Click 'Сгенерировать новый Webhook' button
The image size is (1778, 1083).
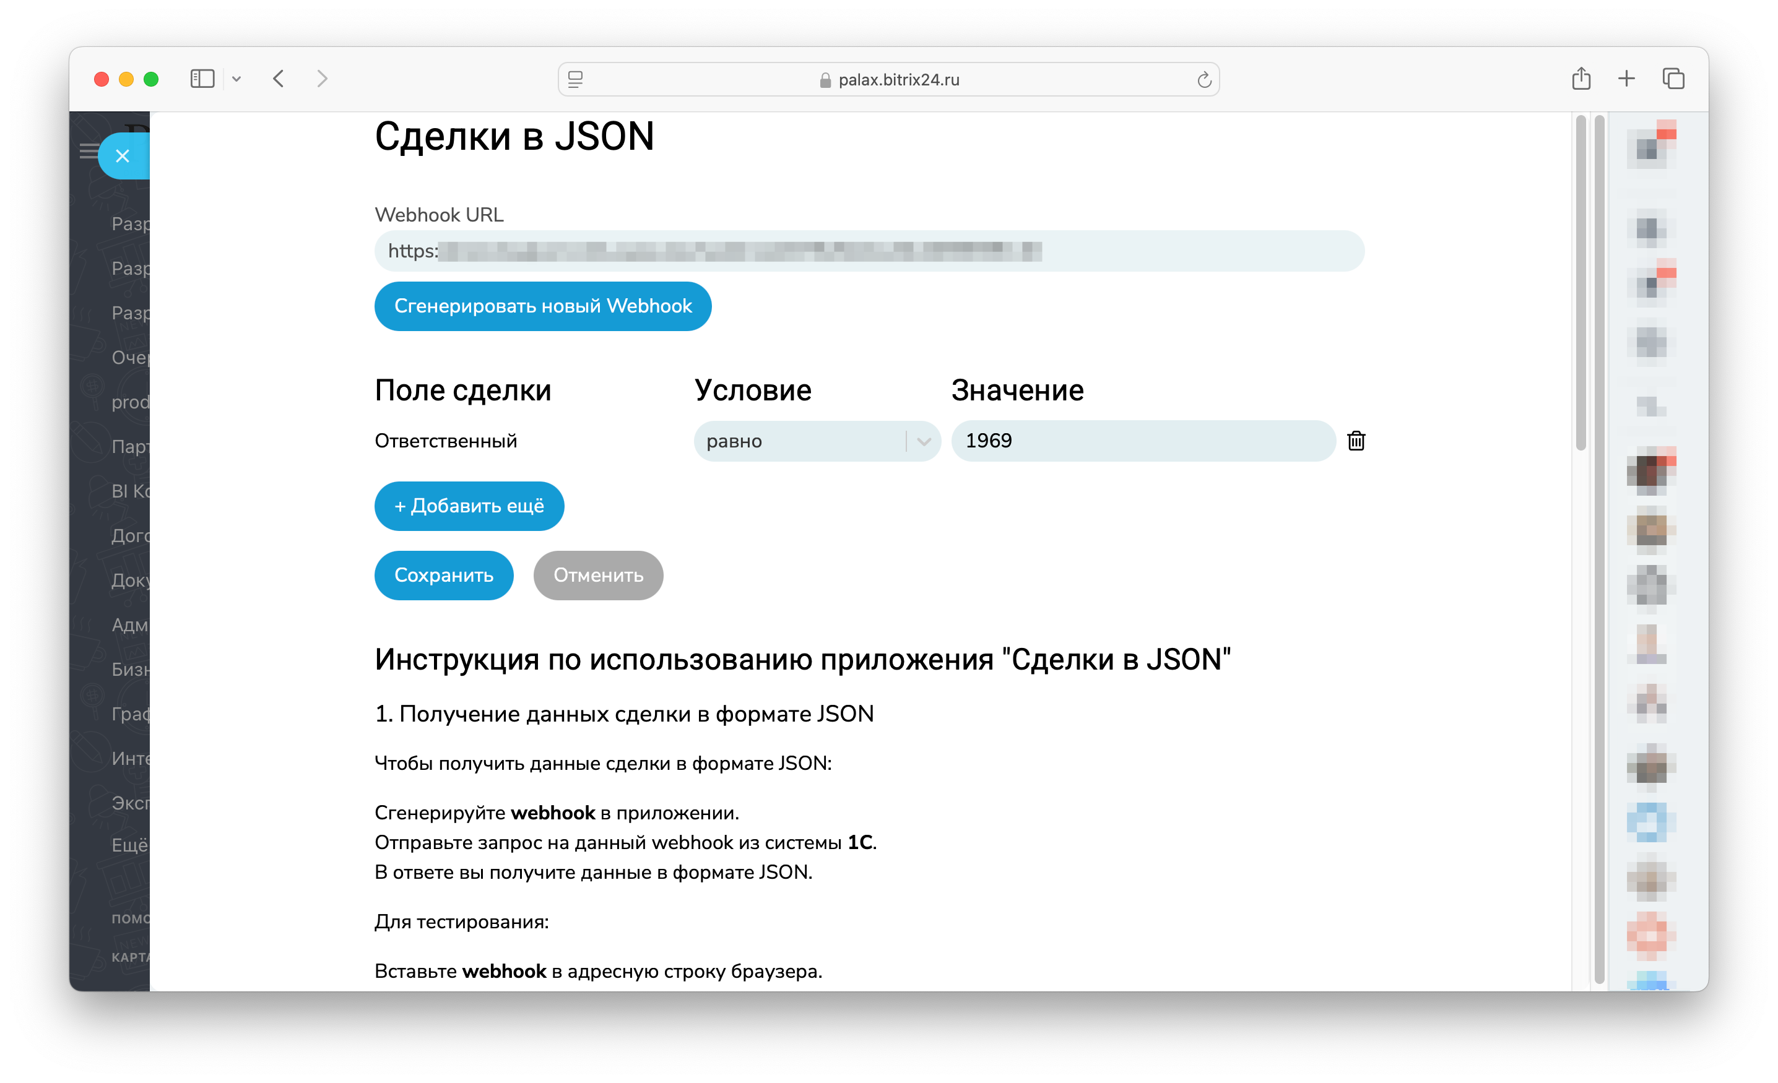(x=543, y=306)
